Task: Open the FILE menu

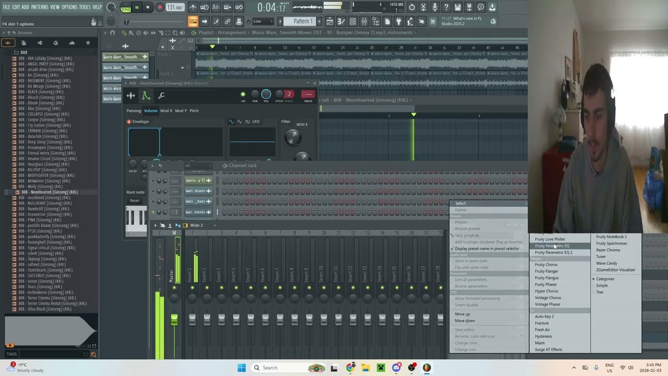Action: tap(6, 7)
